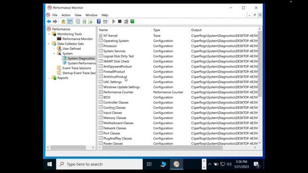Open the Windows Start menu
Screen dimensions: 308x173
50,164
